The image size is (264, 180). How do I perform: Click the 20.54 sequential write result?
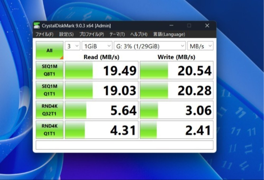pyautogui.click(x=177, y=70)
